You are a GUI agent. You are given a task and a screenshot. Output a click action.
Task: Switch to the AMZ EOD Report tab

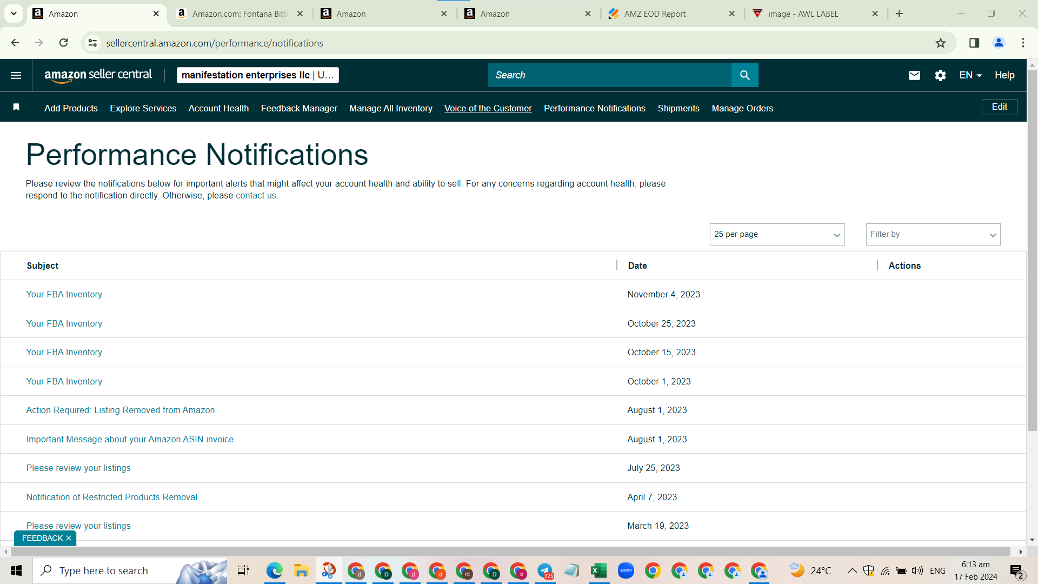click(x=671, y=14)
